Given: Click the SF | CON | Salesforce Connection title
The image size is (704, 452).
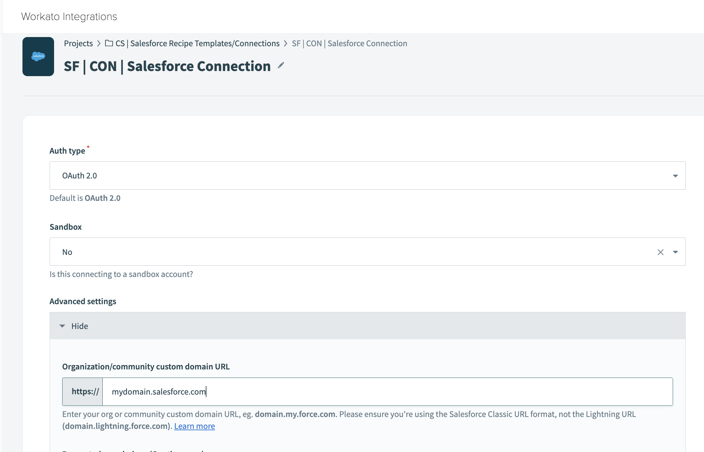Looking at the screenshot, I should pos(167,66).
